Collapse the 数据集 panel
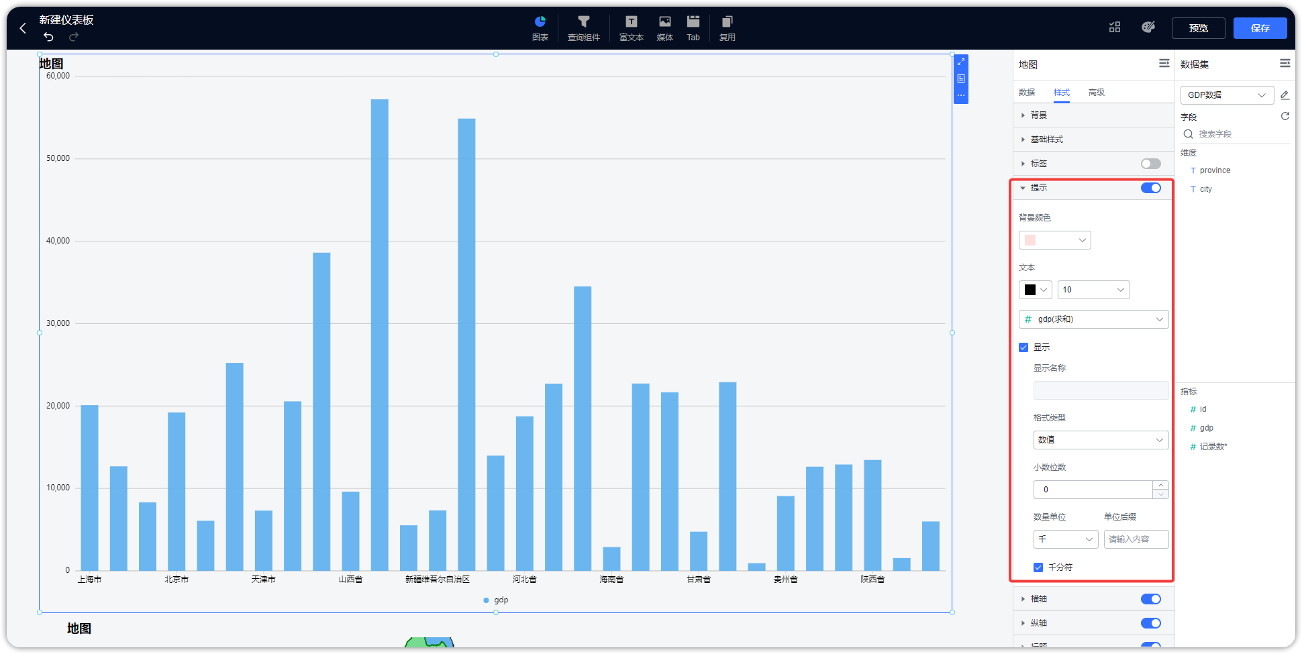1302x654 pixels. pos(1285,63)
